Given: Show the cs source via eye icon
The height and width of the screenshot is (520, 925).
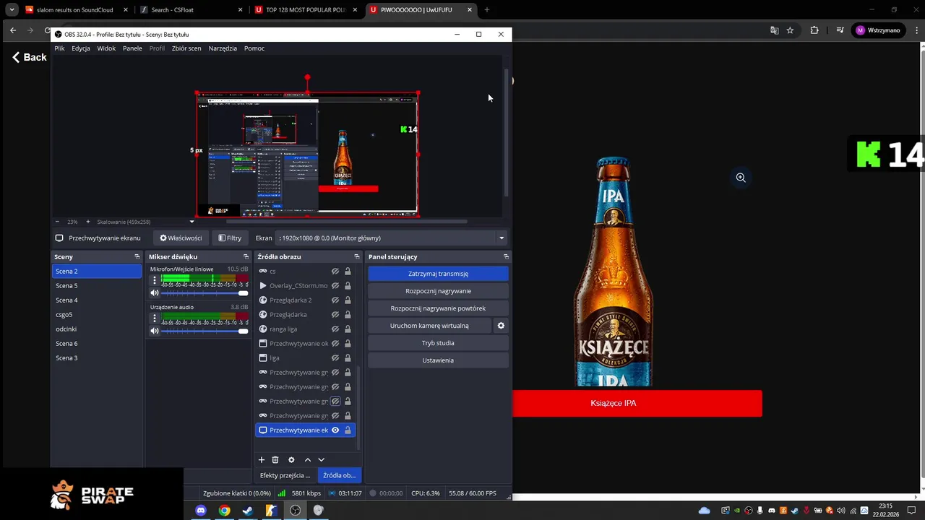Looking at the screenshot, I should (335, 272).
